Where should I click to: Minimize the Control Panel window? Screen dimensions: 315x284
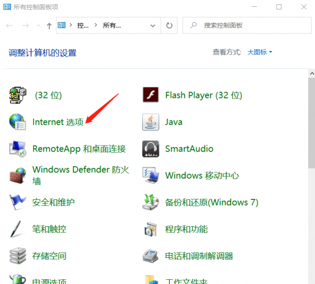point(254,7)
